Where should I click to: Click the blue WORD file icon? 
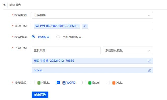(x=64, y=83)
